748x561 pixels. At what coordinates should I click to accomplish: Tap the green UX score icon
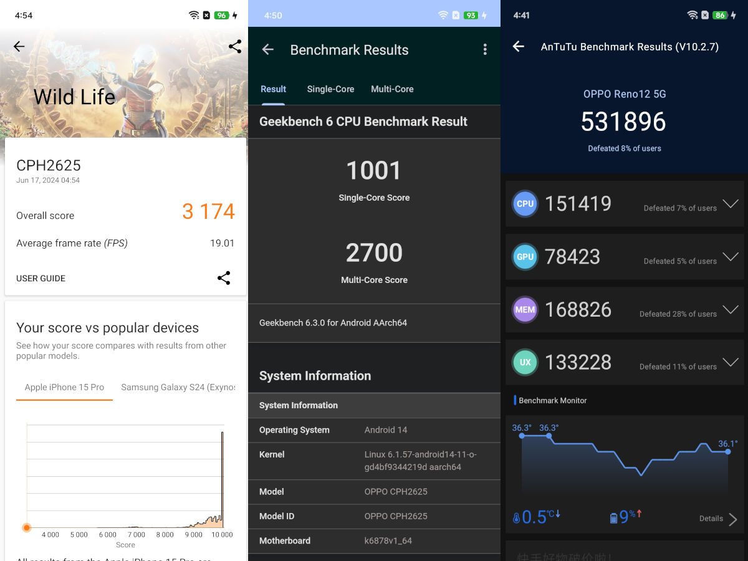point(525,363)
